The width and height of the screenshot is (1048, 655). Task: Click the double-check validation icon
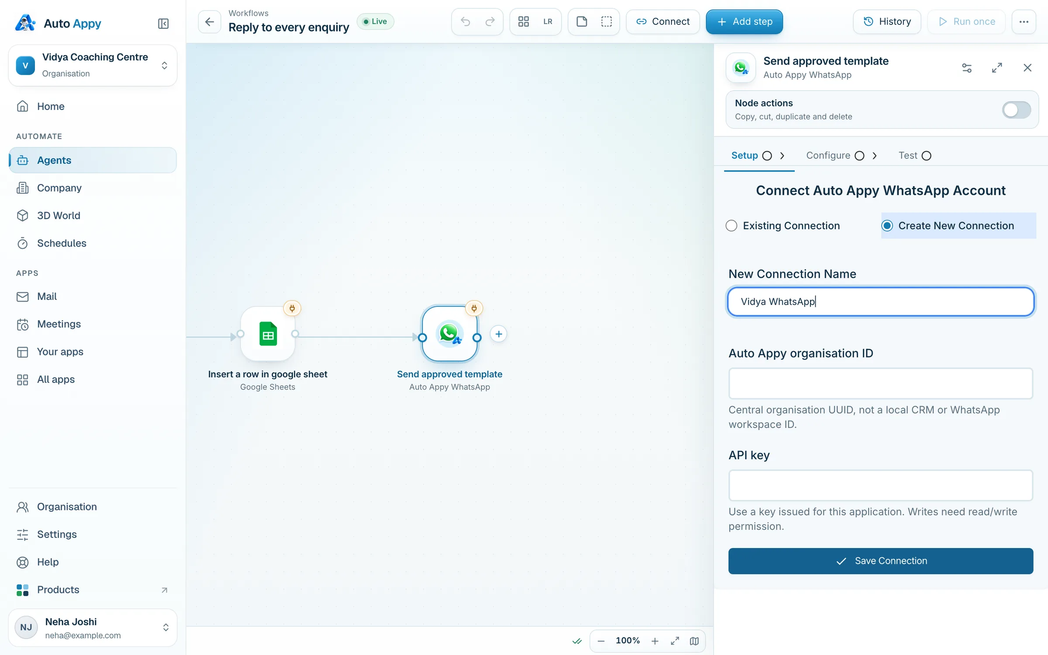click(577, 641)
